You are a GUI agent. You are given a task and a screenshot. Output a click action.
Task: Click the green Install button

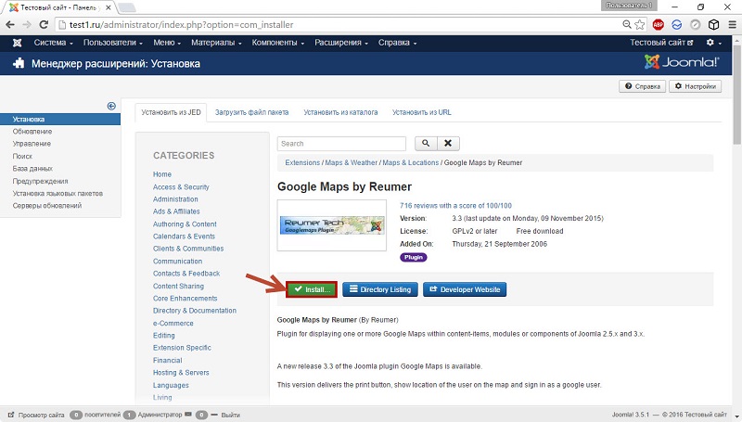click(312, 289)
